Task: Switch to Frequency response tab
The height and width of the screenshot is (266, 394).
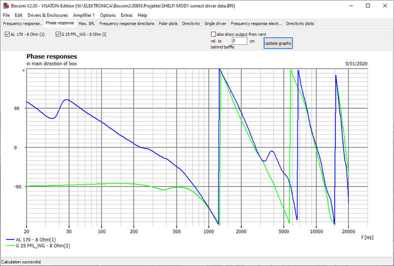Action: [22, 23]
